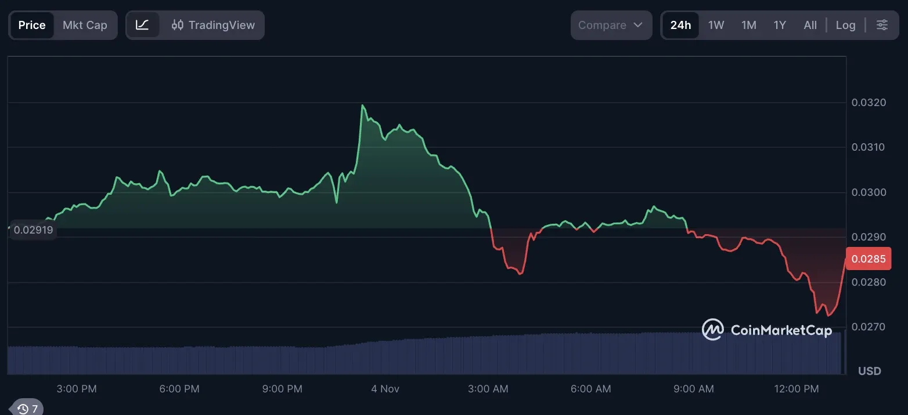This screenshot has width=908, height=415.
Task: Open the chart settings sliders icon
Action: click(882, 25)
